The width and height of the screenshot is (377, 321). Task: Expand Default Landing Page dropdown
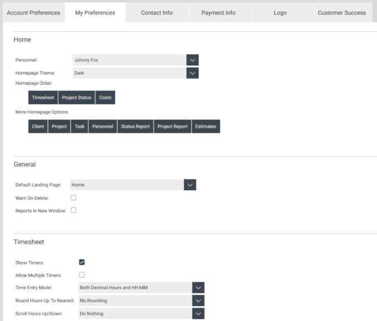coord(190,185)
